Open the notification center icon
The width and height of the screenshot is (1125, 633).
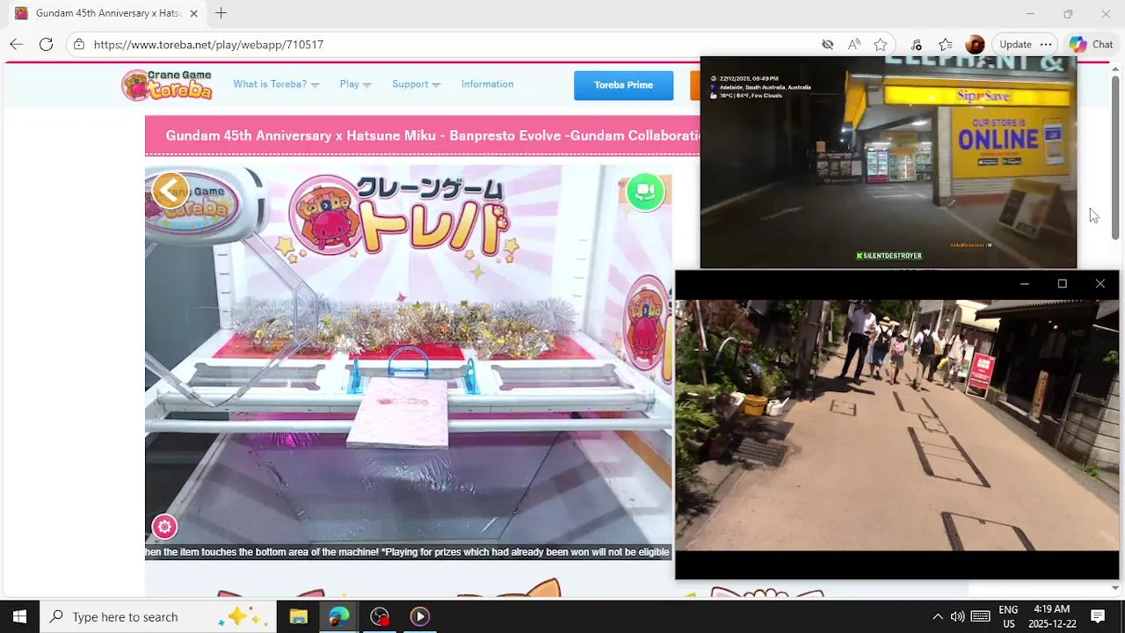click(1098, 616)
